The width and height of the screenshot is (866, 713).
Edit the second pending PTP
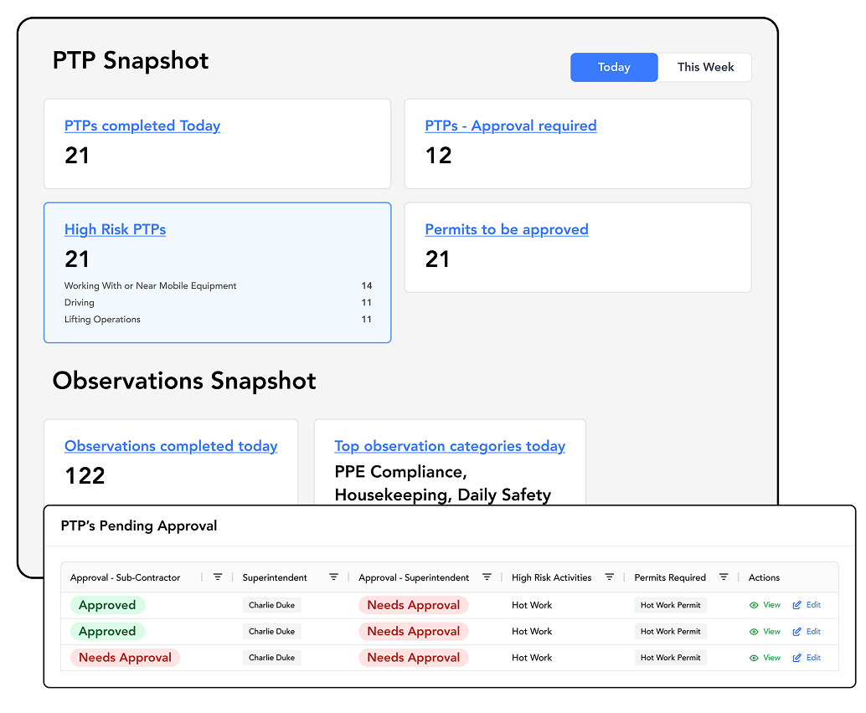(807, 631)
